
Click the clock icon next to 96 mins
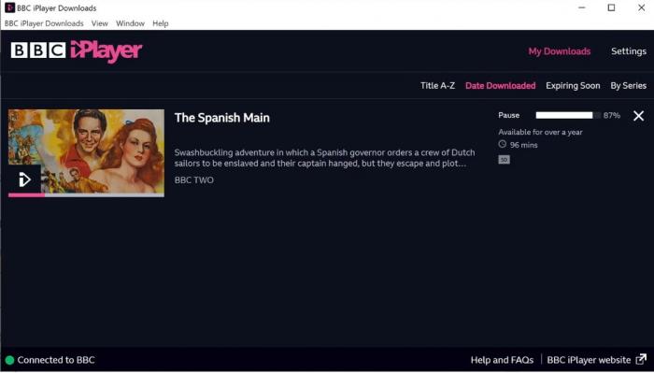point(503,144)
